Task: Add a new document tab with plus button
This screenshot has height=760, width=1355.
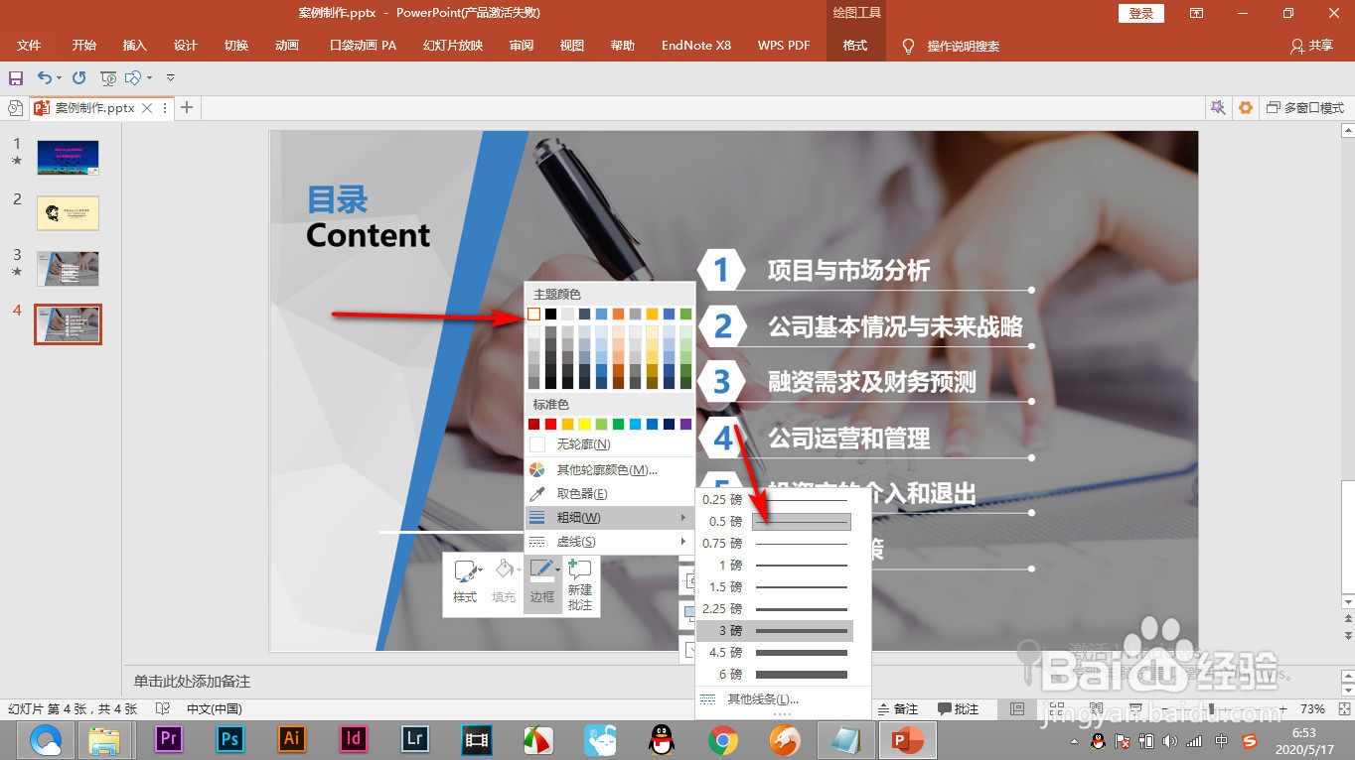Action: 186,107
